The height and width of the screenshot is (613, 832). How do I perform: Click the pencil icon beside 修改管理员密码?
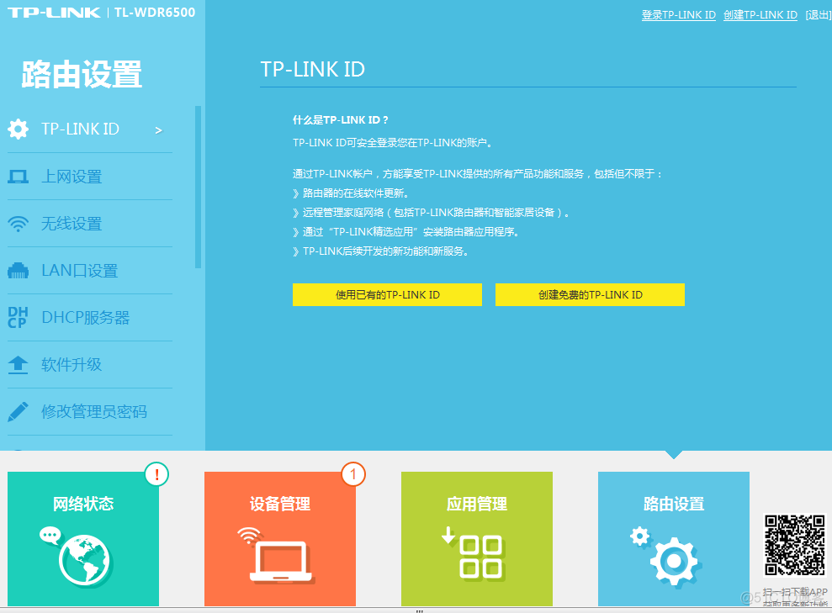pos(18,411)
